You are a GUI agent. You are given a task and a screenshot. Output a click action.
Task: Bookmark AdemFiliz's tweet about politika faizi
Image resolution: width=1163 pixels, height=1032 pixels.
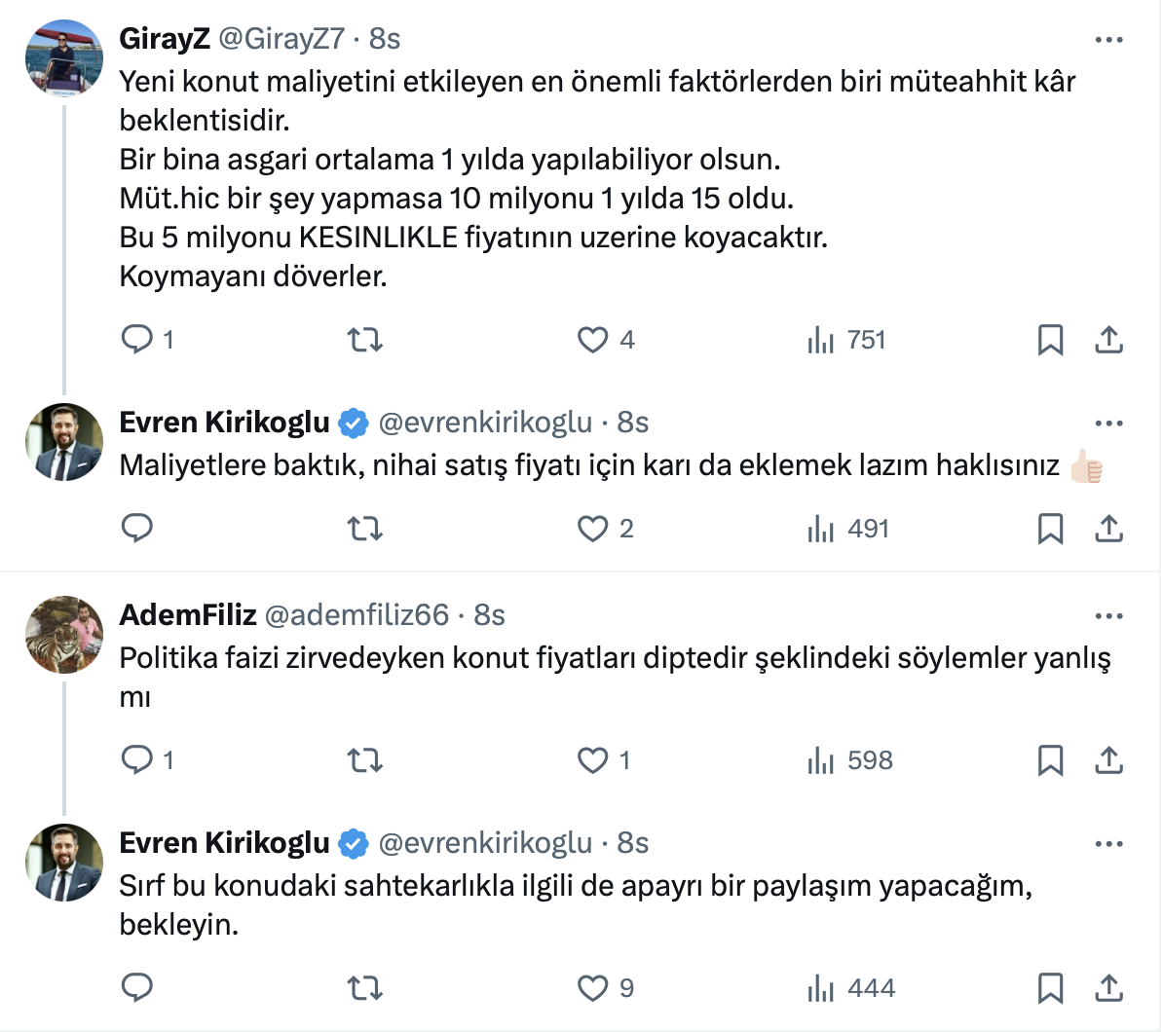point(1050,760)
